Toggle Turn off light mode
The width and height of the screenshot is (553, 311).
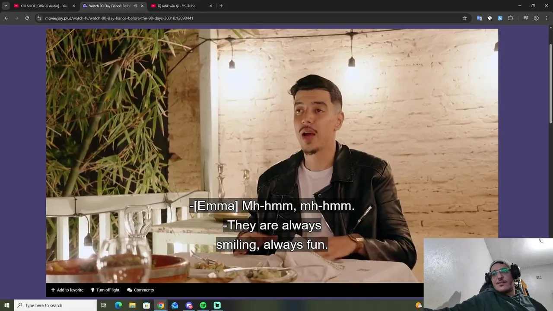105,290
